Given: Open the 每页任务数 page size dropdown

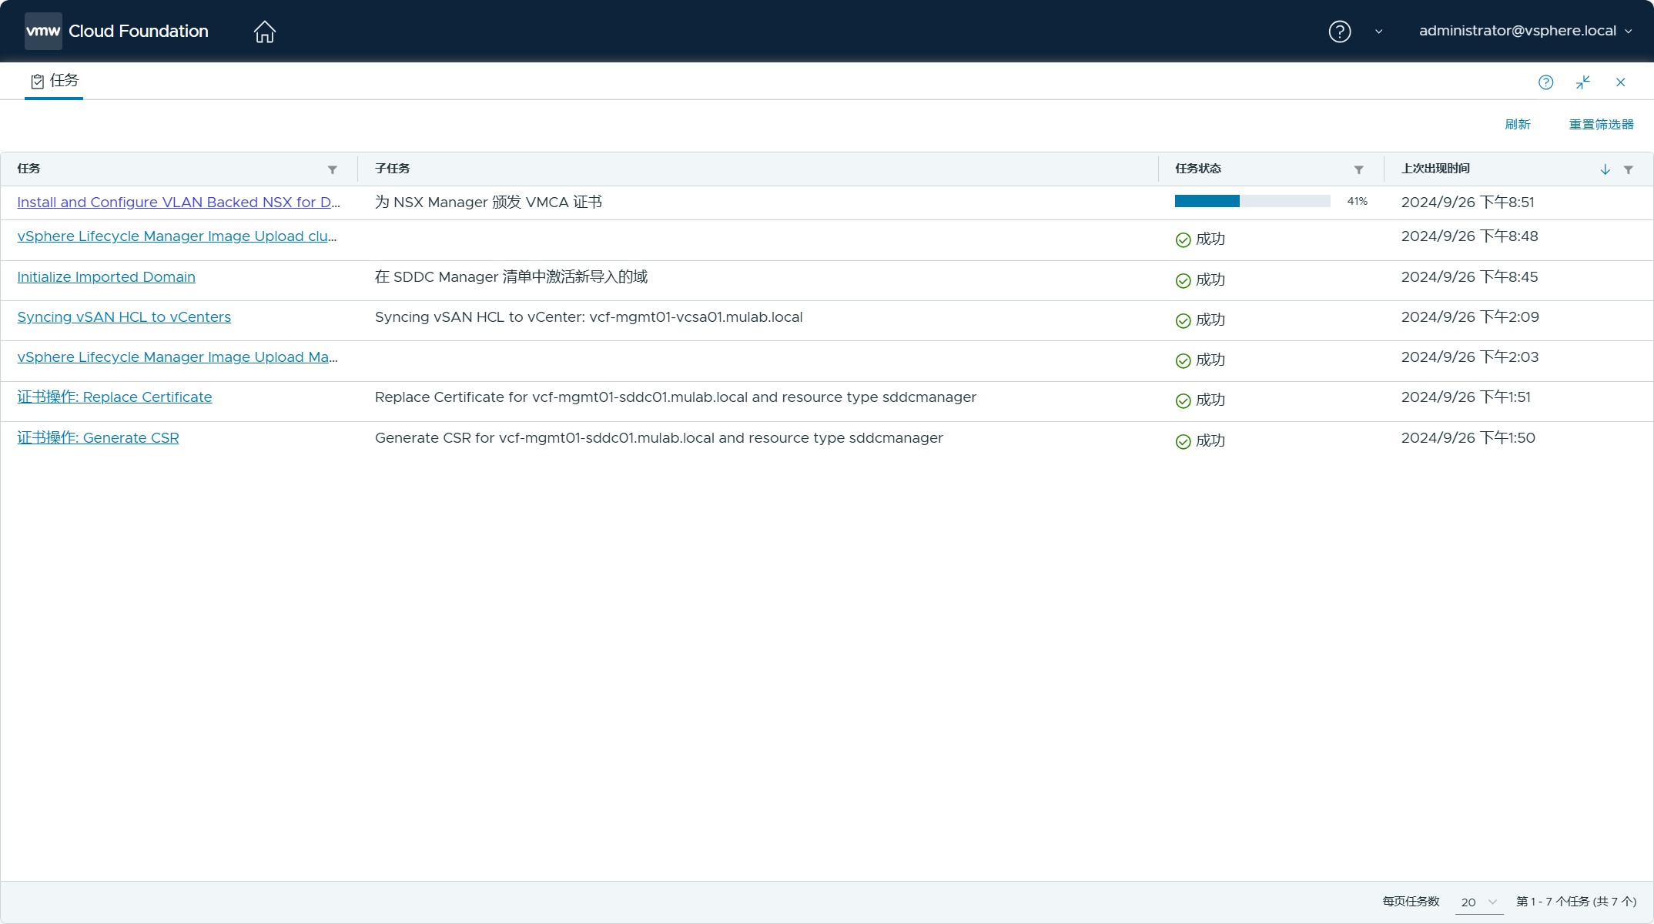Looking at the screenshot, I should 1478,902.
